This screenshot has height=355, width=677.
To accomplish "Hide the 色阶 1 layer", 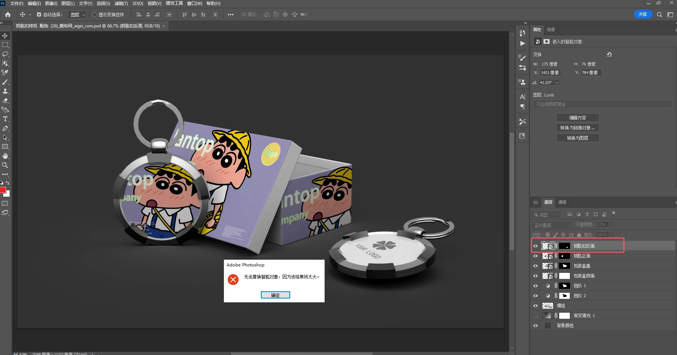I will [x=535, y=286].
